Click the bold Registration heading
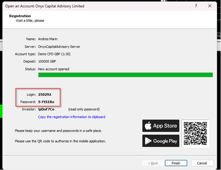 tap(20, 16)
